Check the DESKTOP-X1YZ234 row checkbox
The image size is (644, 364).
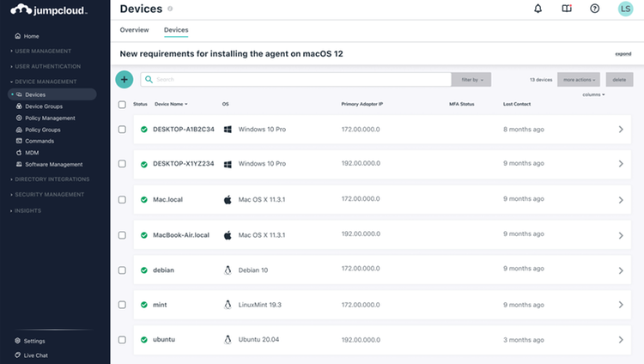tap(122, 163)
